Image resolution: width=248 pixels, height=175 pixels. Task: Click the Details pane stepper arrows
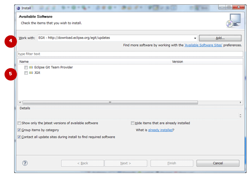pyautogui.click(x=240, y=116)
